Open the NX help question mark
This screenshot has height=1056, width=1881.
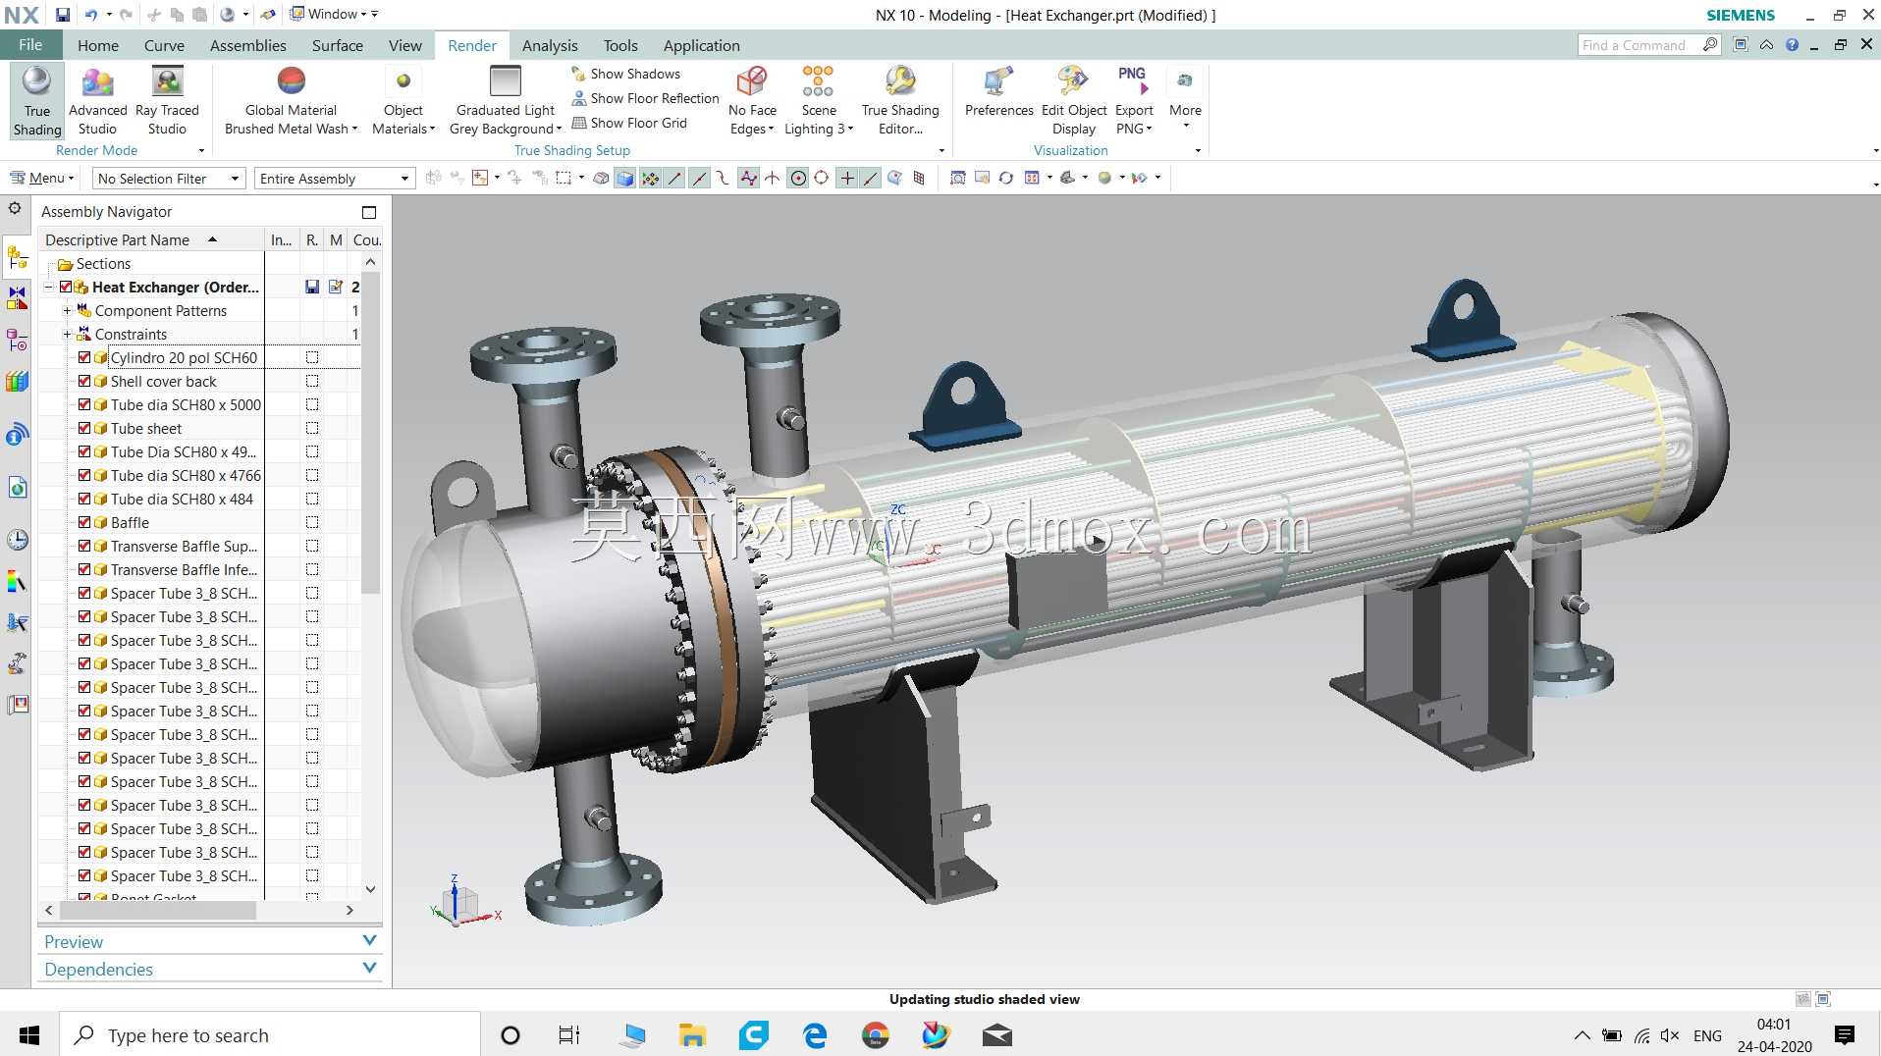pos(1792,45)
